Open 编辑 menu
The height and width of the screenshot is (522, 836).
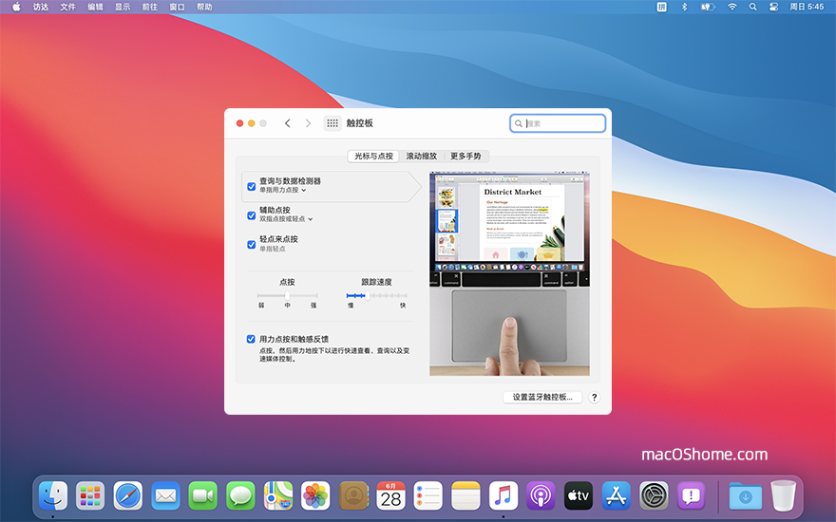(x=95, y=7)
